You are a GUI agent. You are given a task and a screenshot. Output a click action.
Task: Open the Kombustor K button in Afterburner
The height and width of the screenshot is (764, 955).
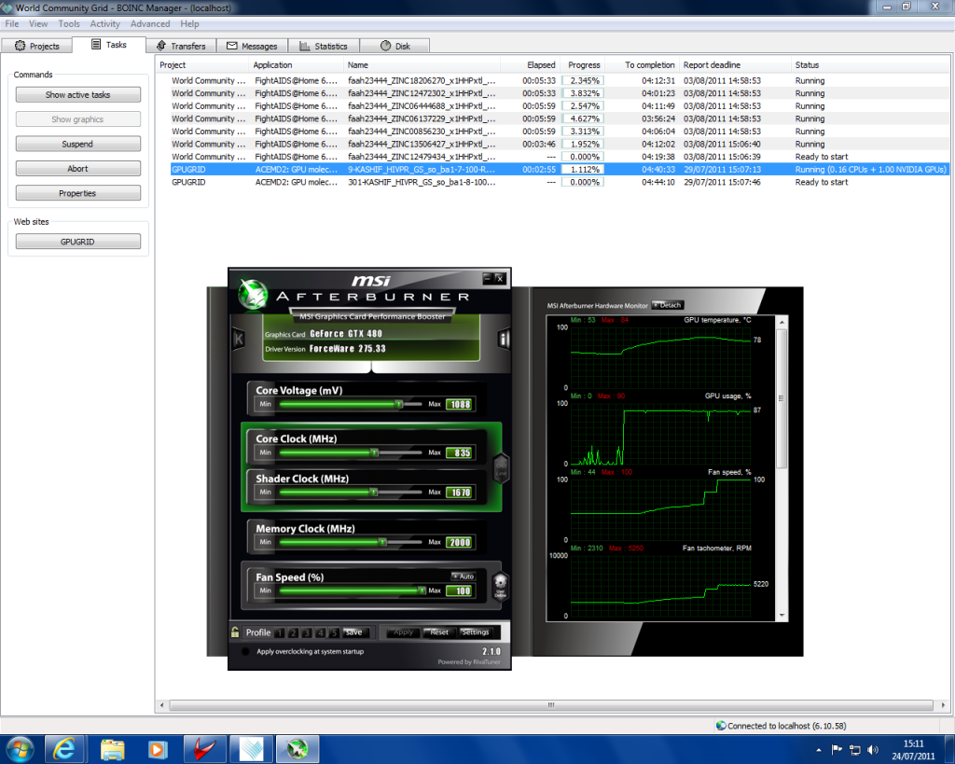(x=238, y=340)
